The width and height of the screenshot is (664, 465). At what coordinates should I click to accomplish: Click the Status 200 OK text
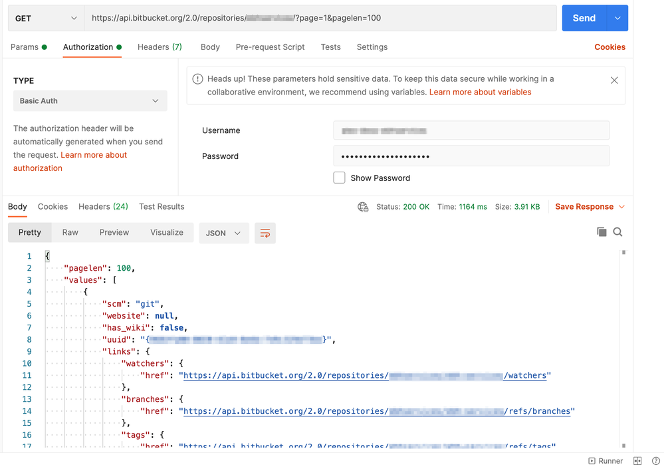[x=403, y=207]
